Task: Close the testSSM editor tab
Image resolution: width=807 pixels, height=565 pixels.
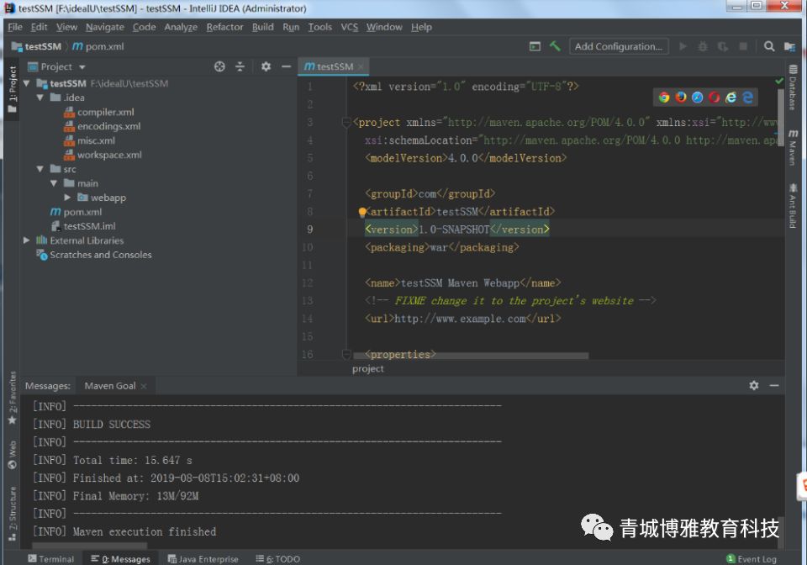Action: (361, 67)
